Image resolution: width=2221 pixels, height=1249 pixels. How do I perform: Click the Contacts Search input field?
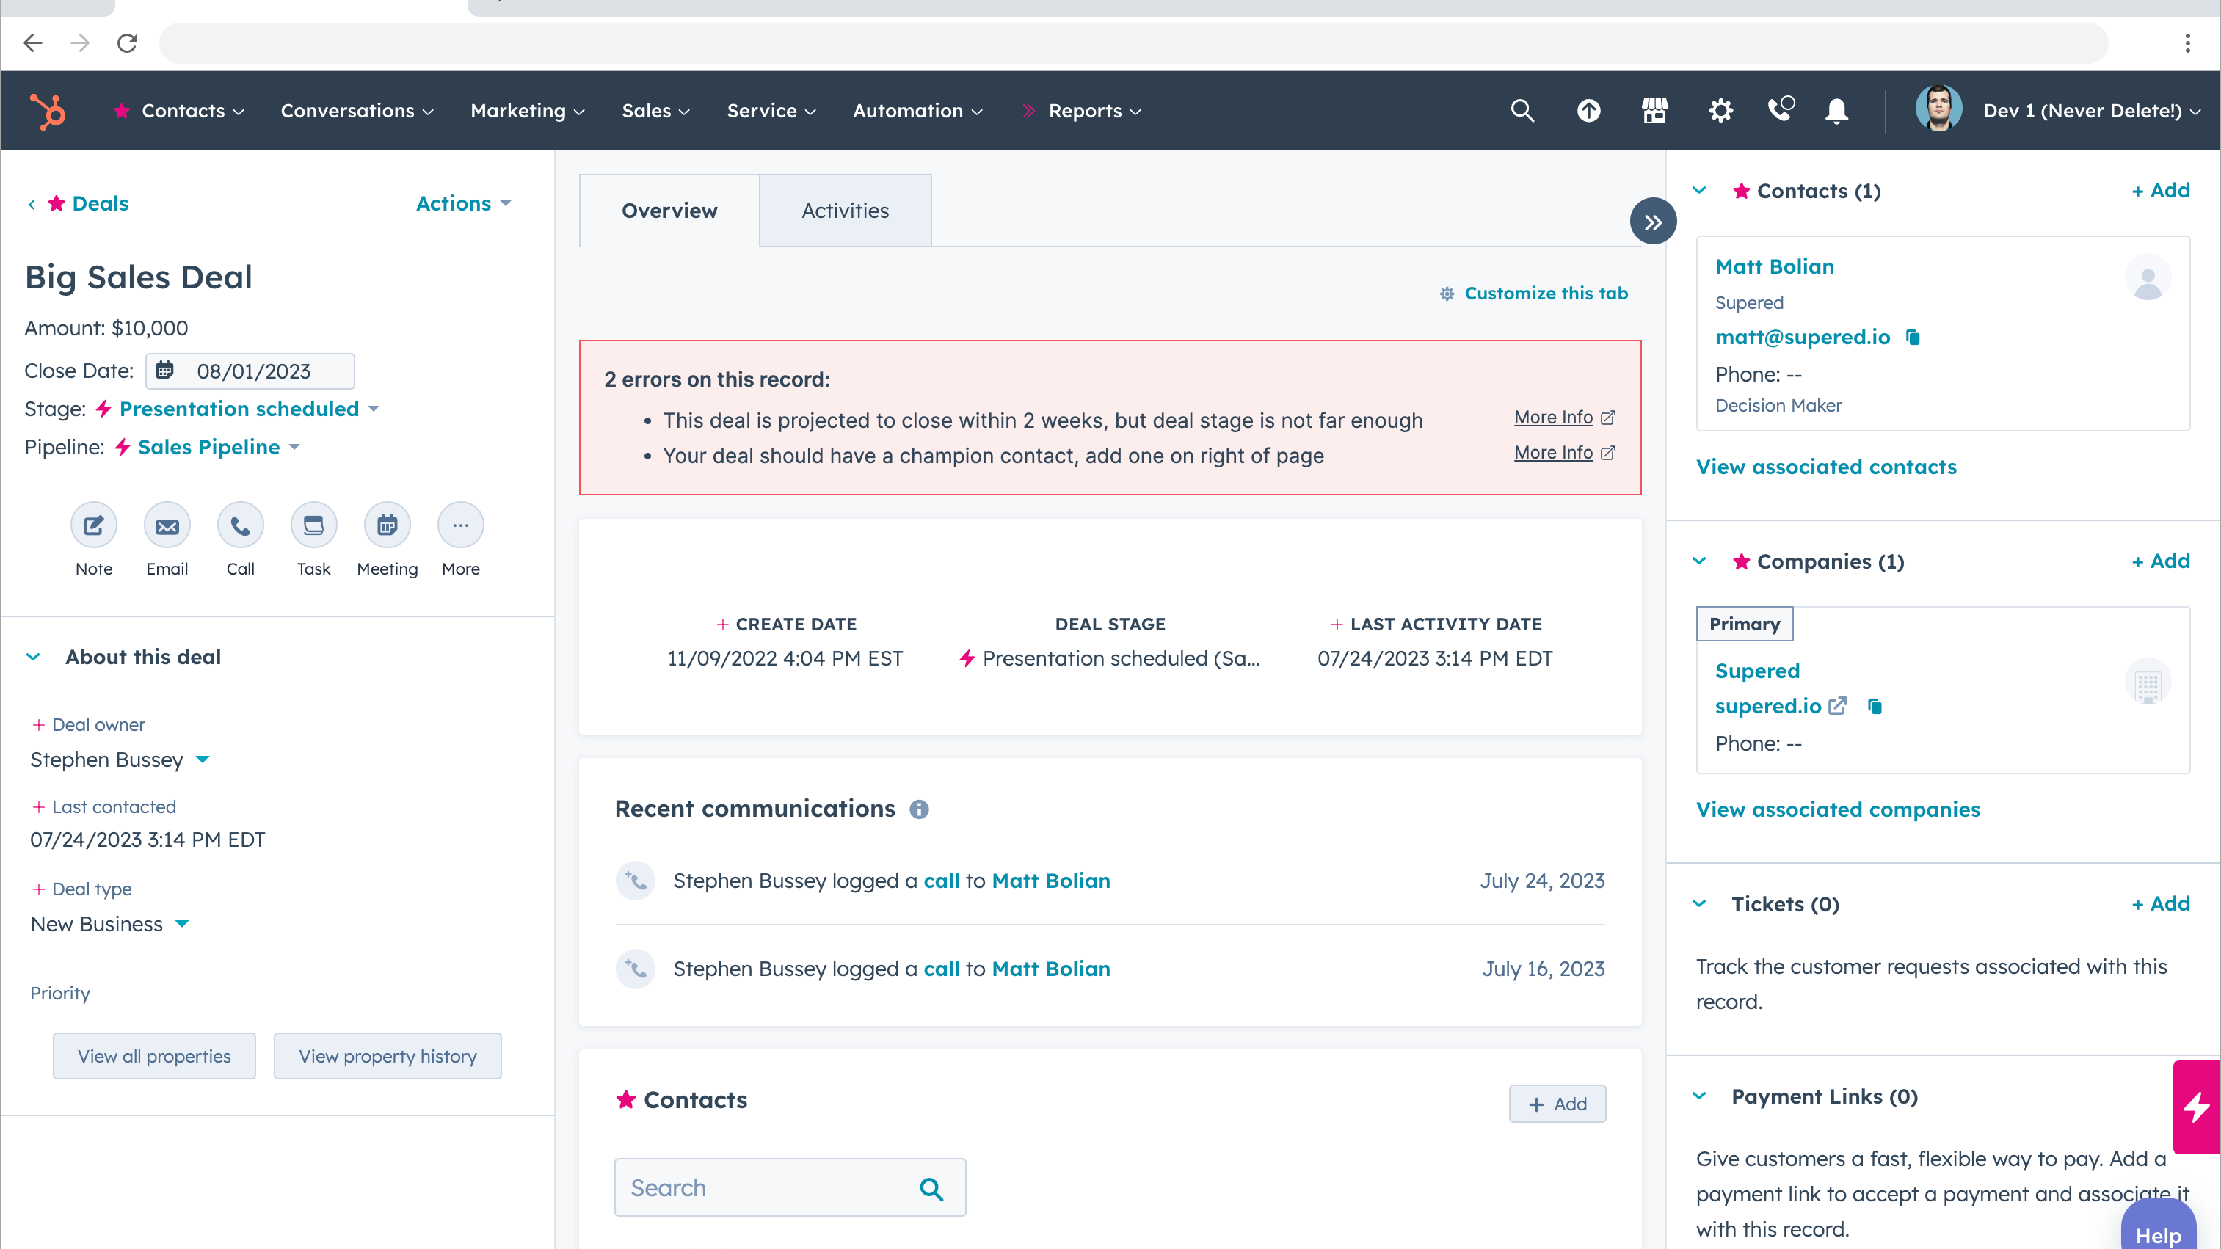tap(790, 1188)
